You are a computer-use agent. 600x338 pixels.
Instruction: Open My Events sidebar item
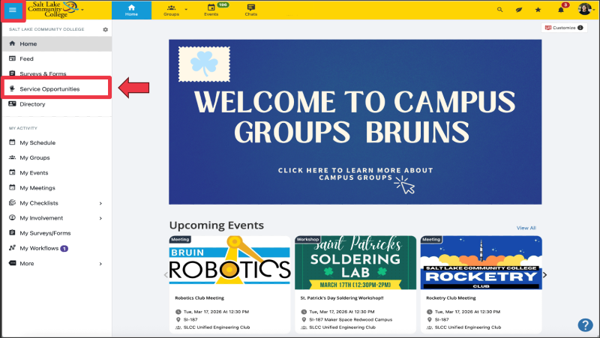point(57,173)
